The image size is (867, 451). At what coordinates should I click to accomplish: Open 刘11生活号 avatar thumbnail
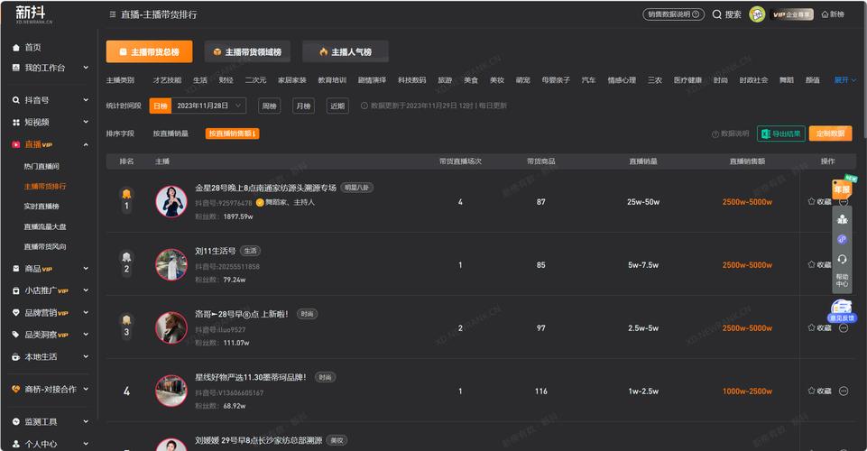171,264
